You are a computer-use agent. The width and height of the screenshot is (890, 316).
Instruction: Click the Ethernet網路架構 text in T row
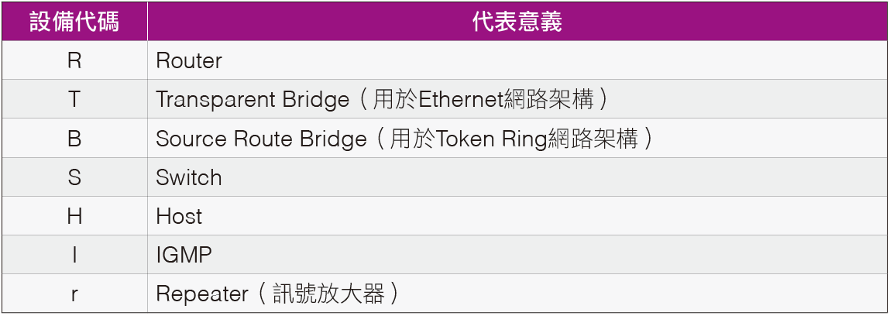click(x=507, y=100)
